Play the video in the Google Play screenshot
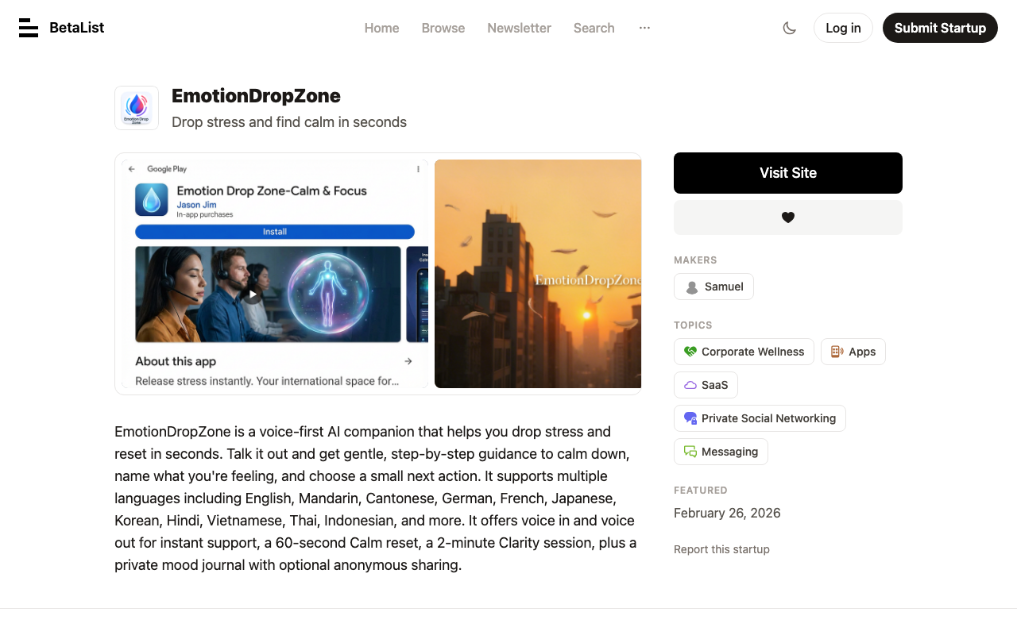The image size is (1017, 635). [252, 294]
